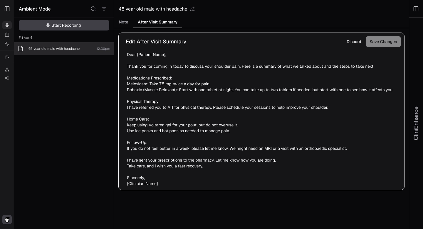Open the filter options icon
Image resolution: width=423 pixels, height=229 pixels.
click(104, 9)
